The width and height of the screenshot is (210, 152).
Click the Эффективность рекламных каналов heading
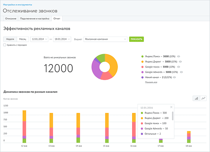click(37, 28)
